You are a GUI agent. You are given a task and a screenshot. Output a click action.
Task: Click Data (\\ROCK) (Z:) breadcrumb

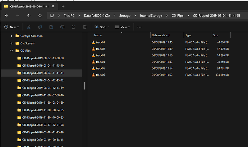tap(97, 16)
